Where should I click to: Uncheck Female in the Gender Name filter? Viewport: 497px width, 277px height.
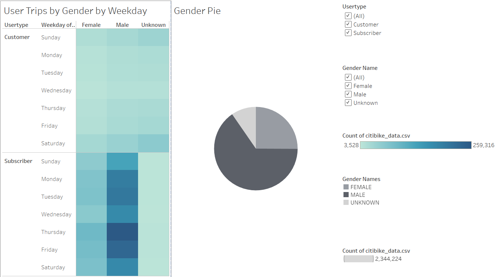tap(348, 86)
